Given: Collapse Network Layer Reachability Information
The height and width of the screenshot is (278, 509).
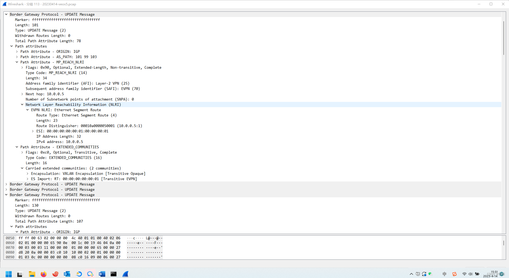Looking at the screenshot, I should point(22,105).
